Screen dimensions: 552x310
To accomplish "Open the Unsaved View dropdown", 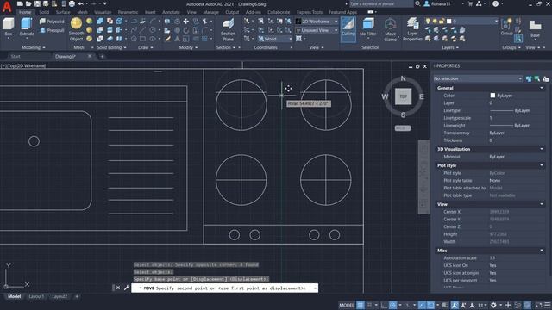I will (317, 30).
